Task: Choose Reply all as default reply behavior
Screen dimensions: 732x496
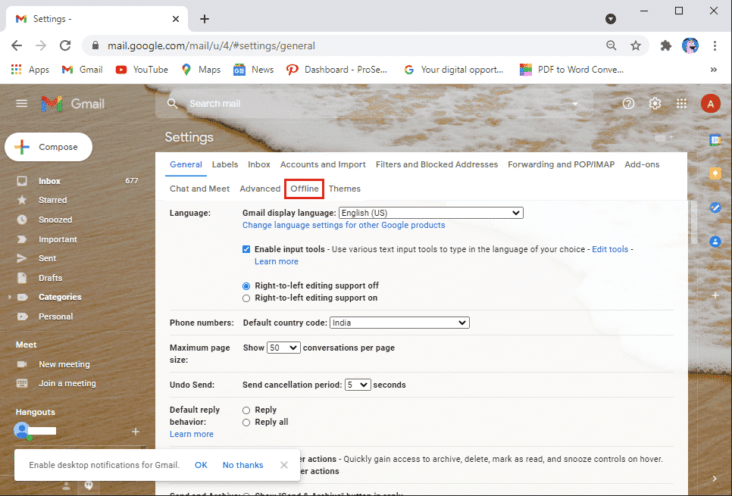Action: pos(246,422)
